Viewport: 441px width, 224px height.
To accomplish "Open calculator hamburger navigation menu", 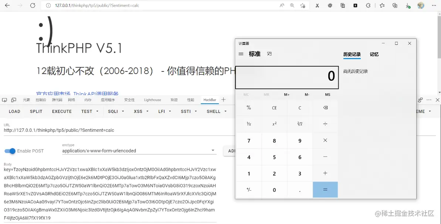I will 241,54.
